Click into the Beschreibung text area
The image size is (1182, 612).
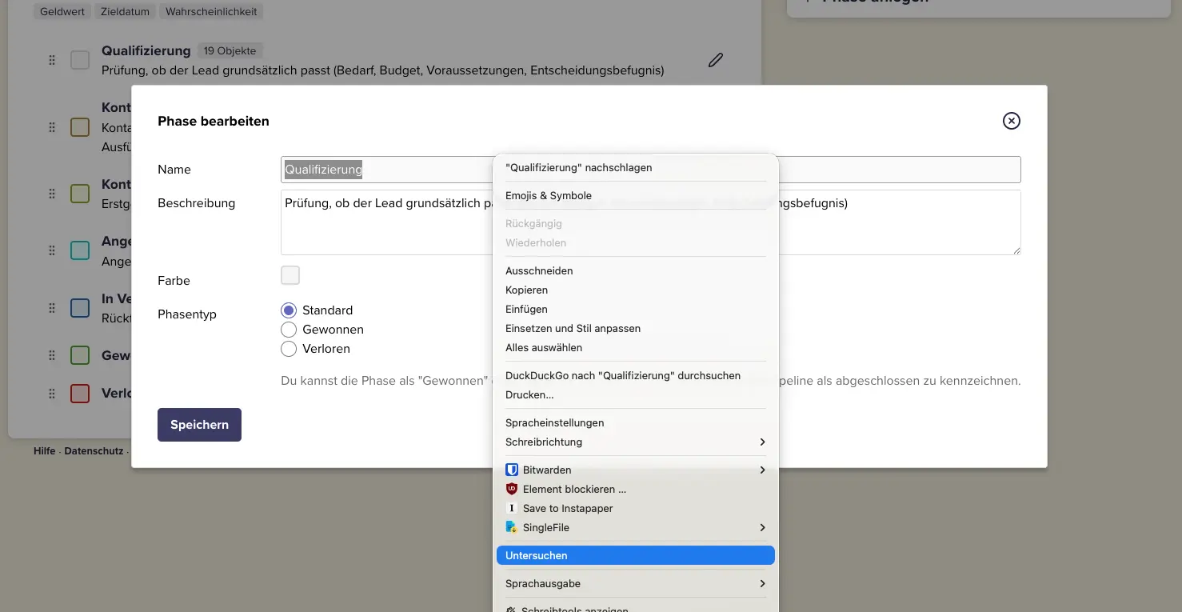(x=384, y=228)
